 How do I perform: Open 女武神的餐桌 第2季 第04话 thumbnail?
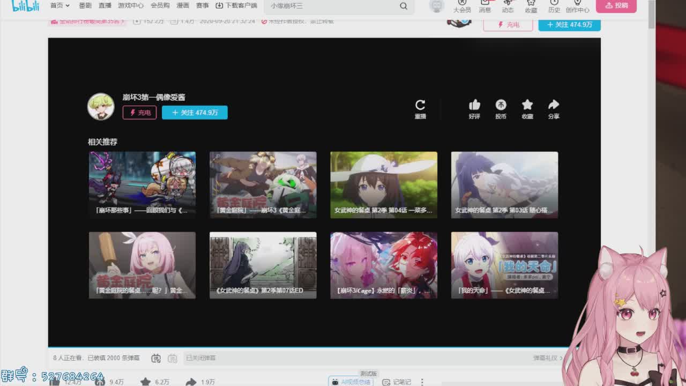pos(384,185)
